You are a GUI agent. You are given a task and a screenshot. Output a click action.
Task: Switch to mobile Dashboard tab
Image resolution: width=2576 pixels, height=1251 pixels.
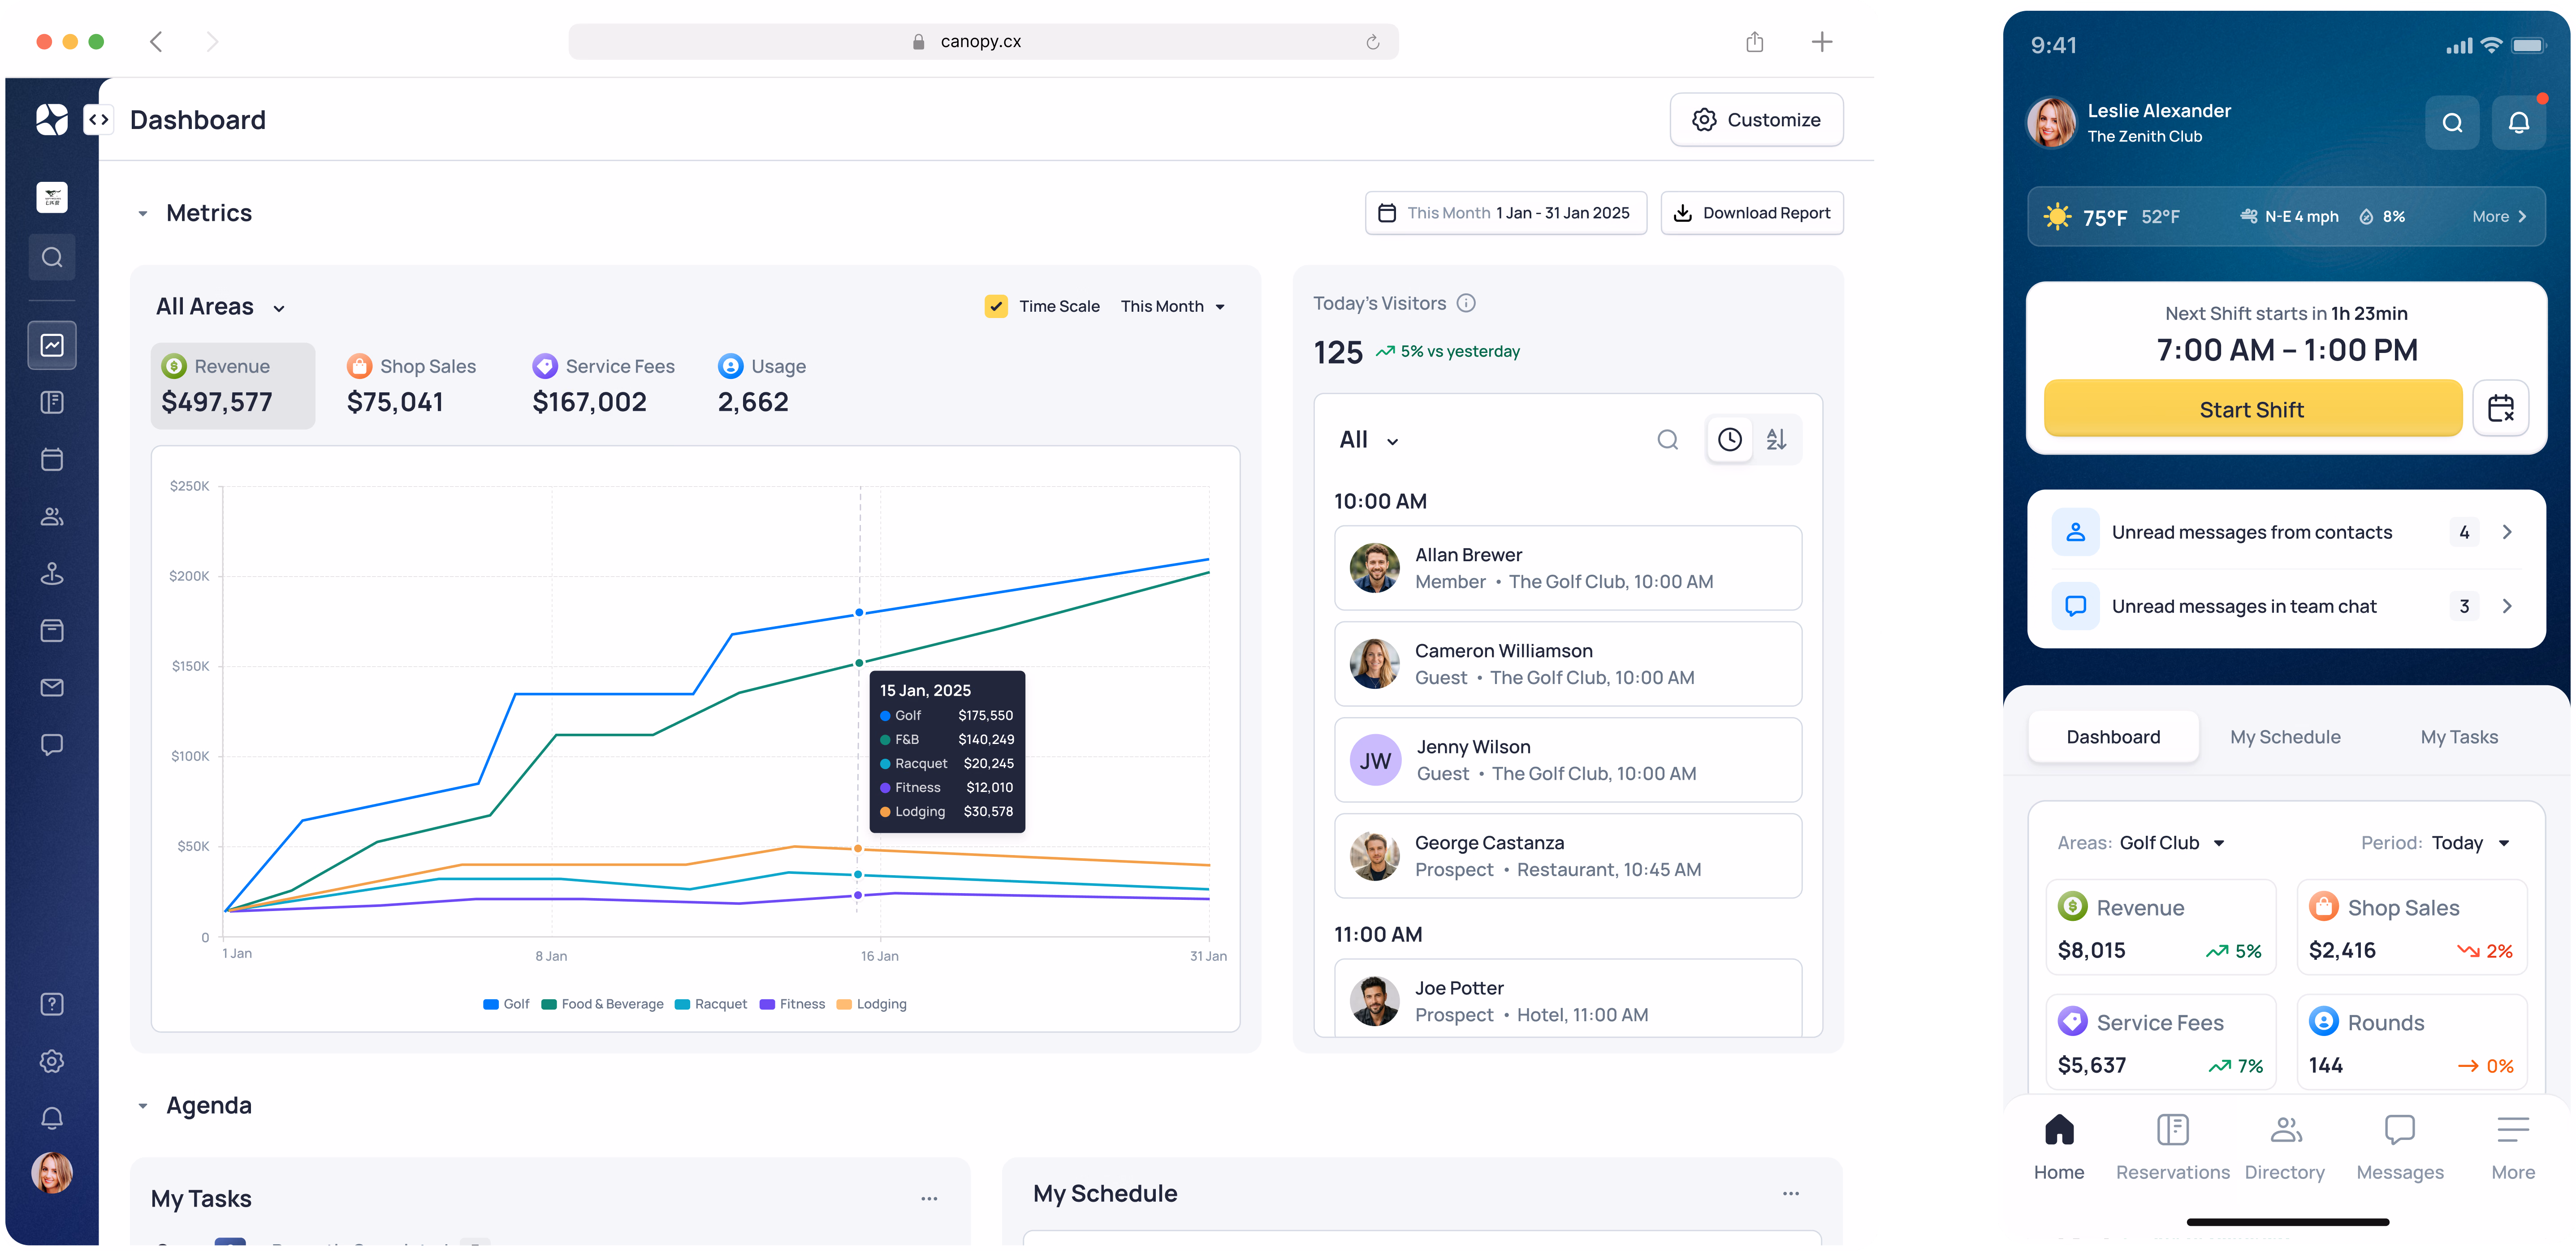point(2112,736)
